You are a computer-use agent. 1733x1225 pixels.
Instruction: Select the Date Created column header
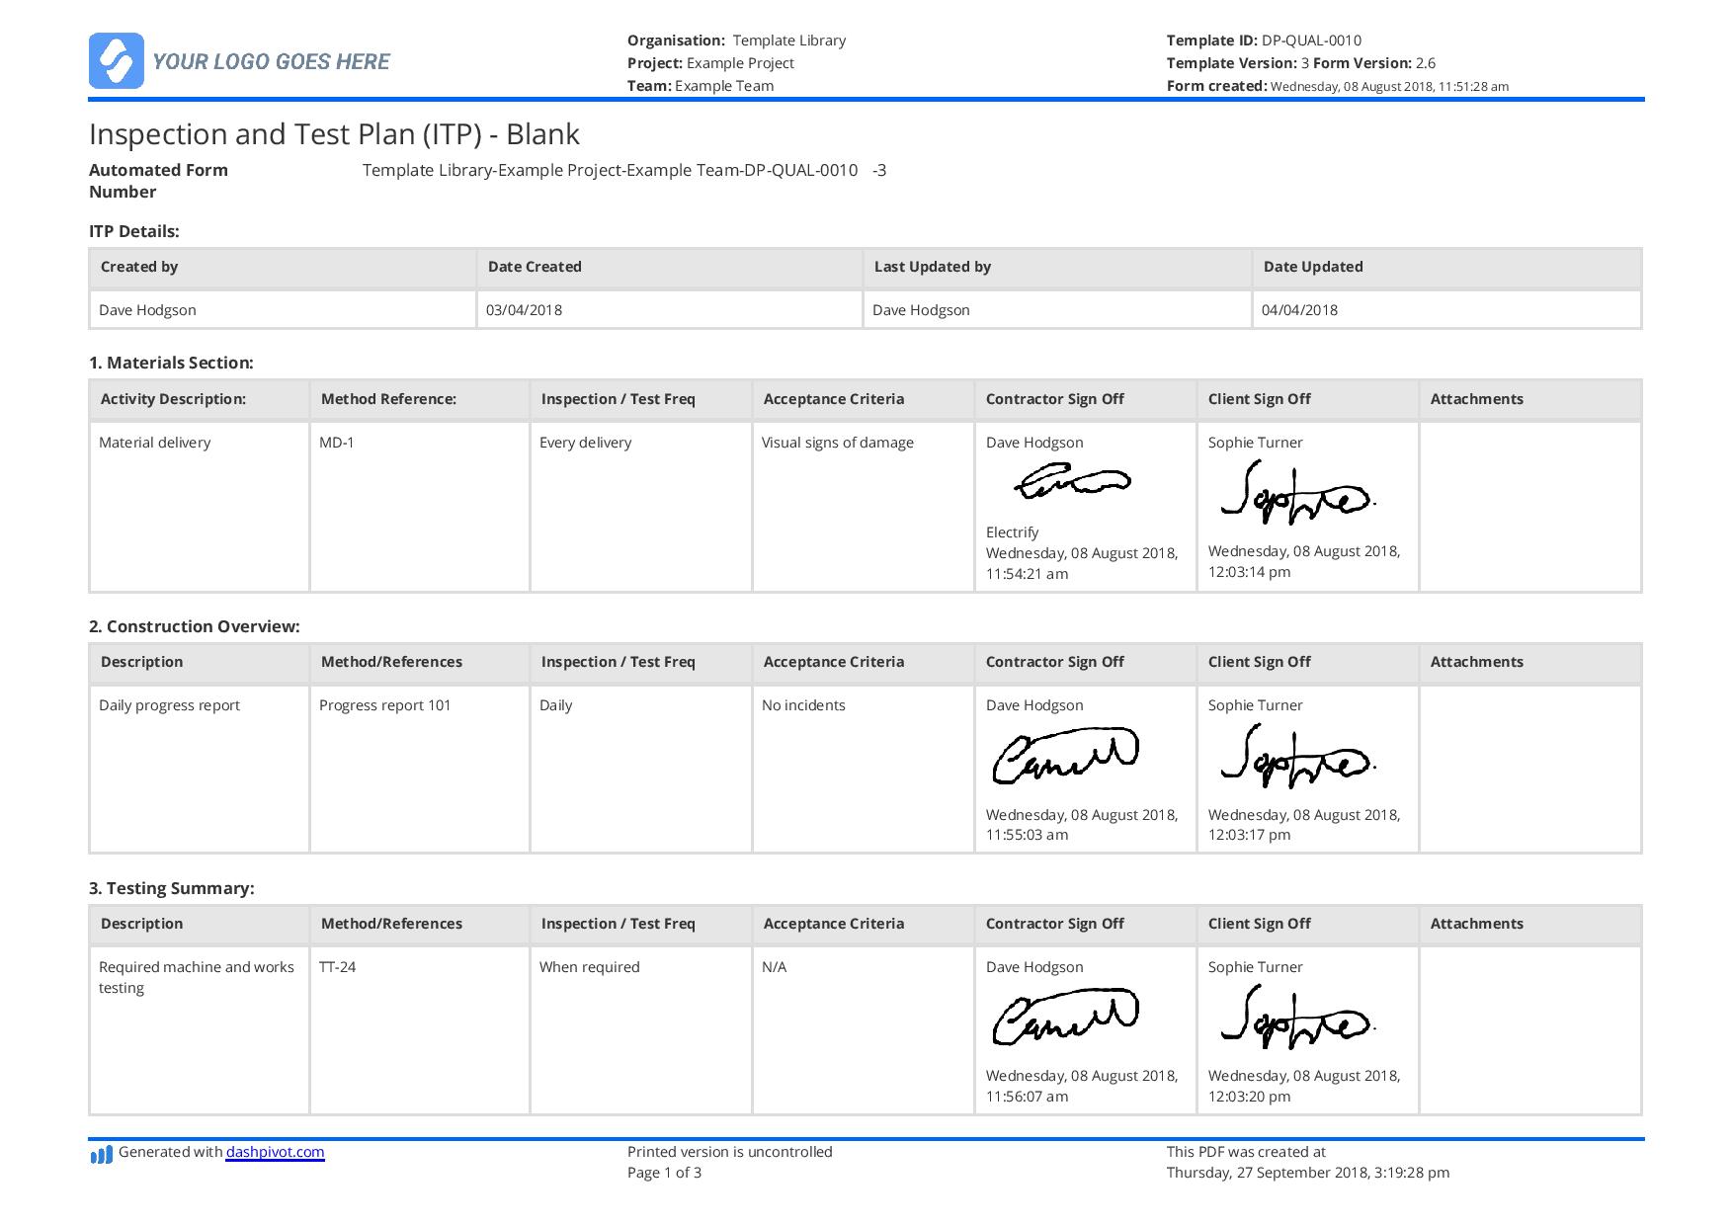535,267
